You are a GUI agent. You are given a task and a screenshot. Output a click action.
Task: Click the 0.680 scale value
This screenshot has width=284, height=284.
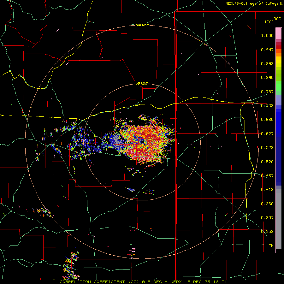click(267, 120)
